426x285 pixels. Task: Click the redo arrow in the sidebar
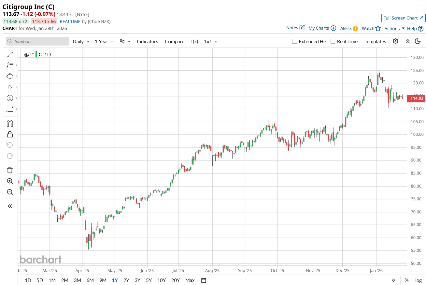pos(10,156)
